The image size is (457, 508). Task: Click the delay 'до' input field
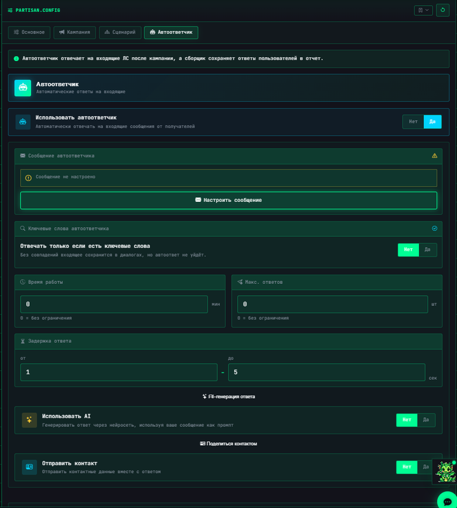[327, 372]
